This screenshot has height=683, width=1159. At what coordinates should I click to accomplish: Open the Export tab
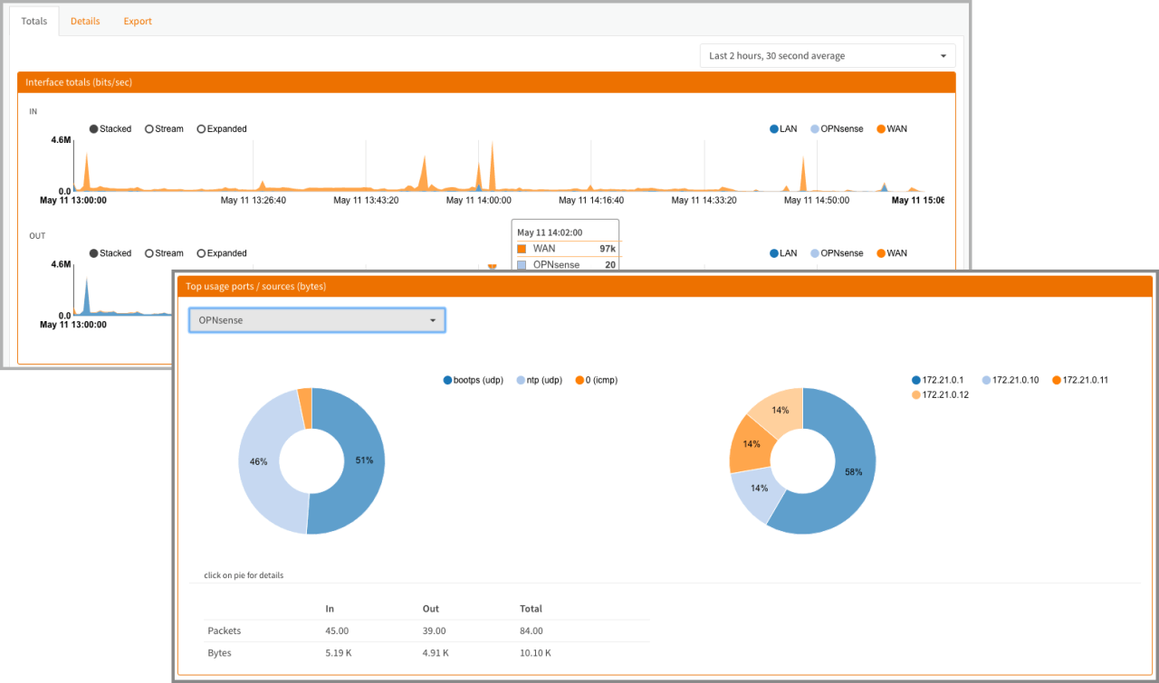click(138, 21)
